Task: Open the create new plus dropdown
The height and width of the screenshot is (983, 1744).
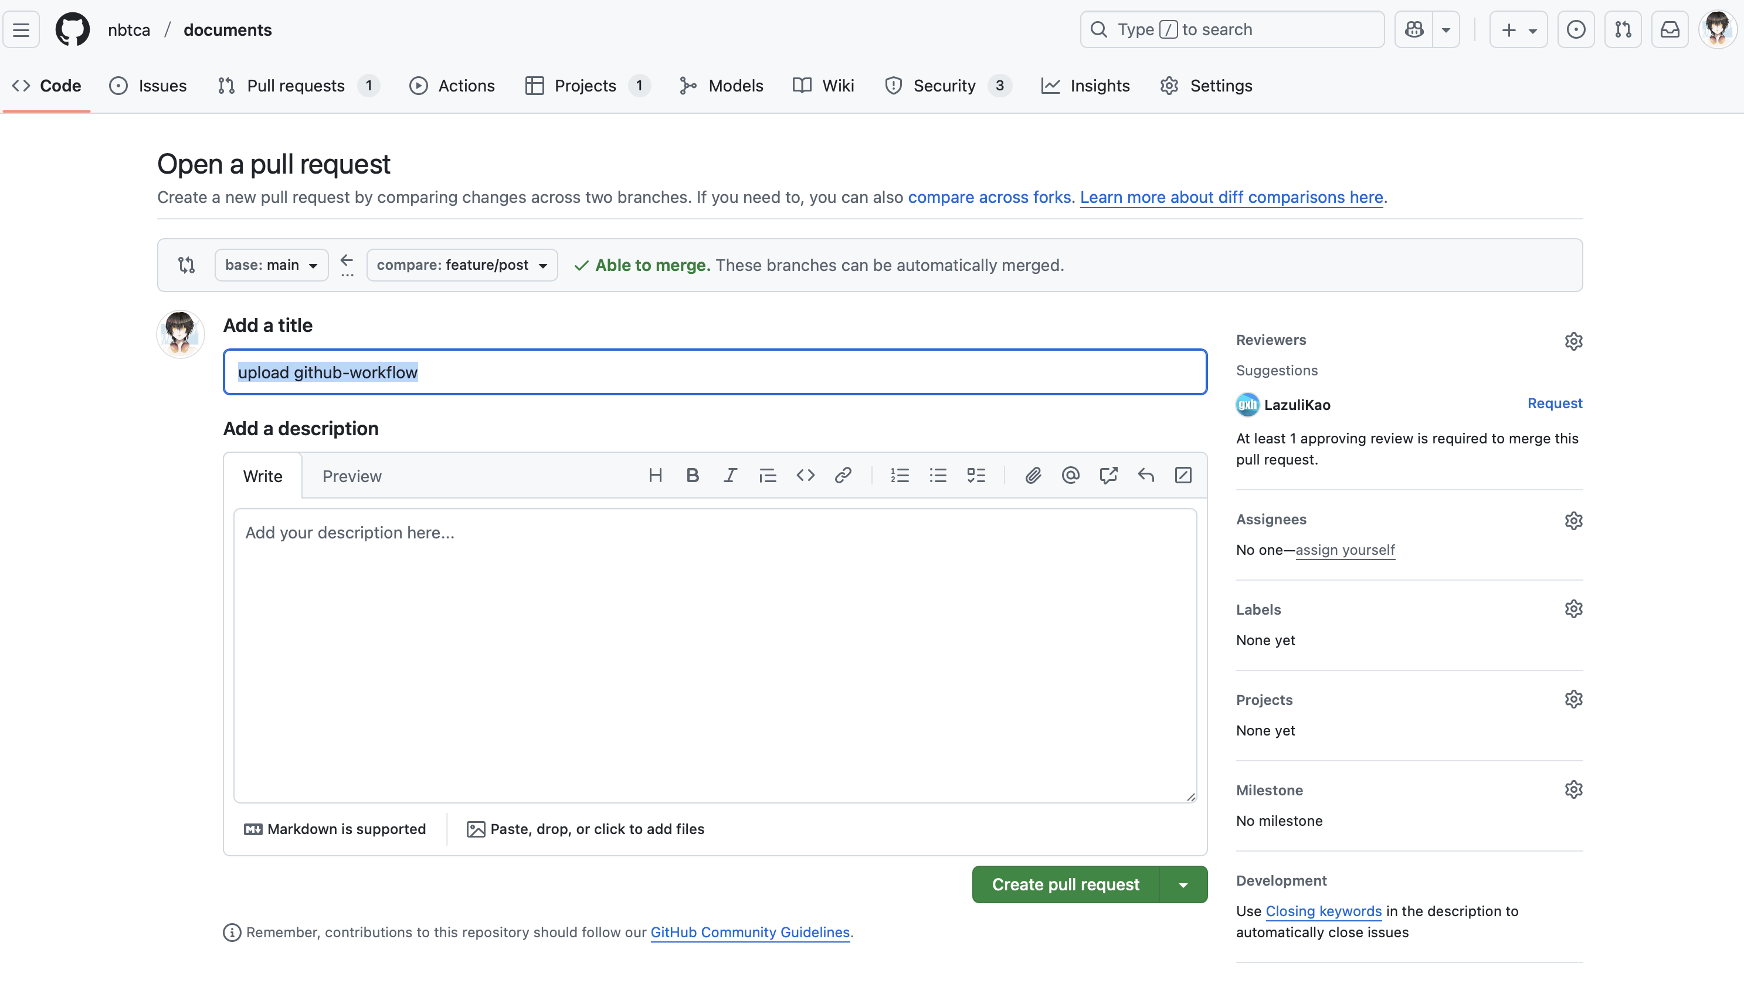Action: (x=1518, y=30)
